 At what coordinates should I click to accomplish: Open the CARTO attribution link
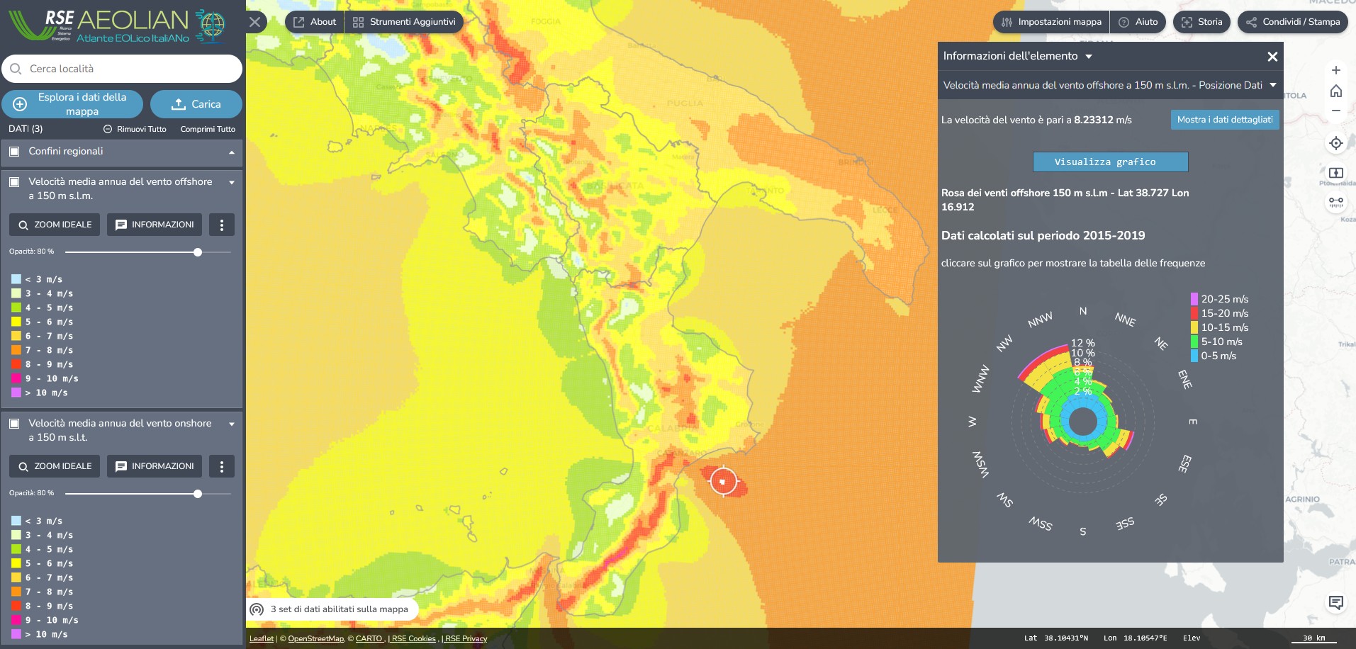coord(369,638)
